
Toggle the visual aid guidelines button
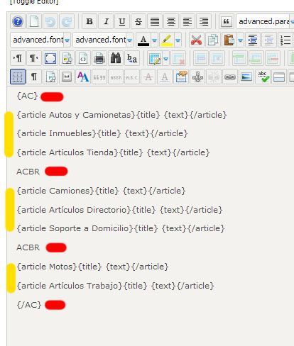point(18,77)
